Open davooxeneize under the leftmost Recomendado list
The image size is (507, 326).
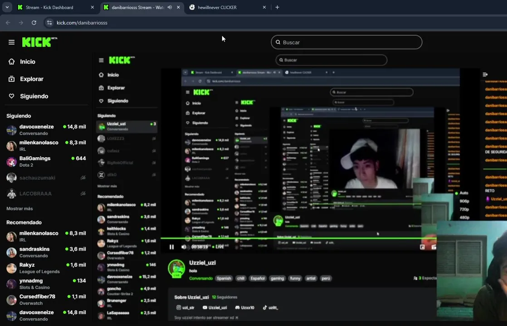46,315
